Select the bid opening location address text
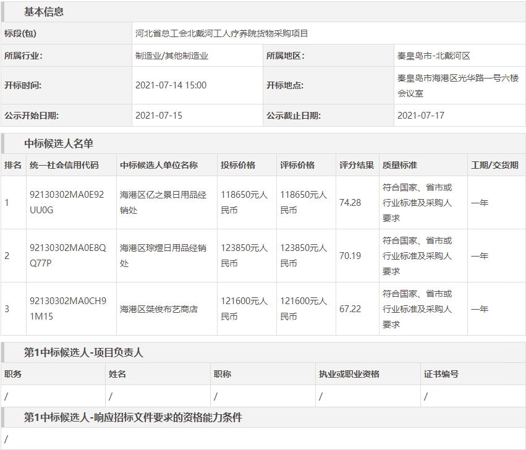 click(x=457, y=85)
